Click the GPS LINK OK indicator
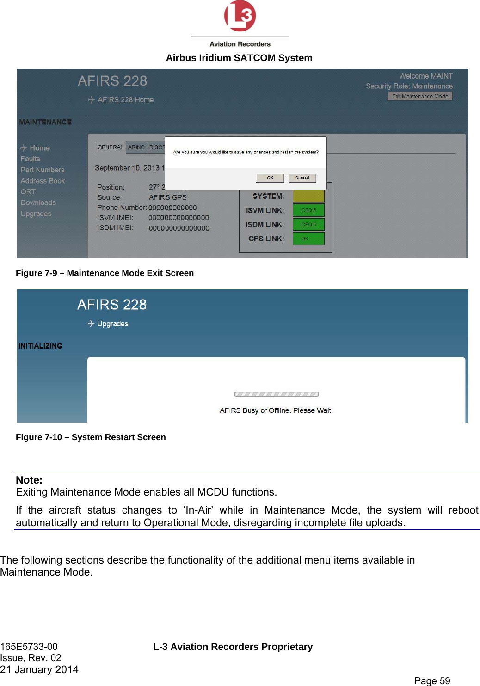The height and width of the screenshot is (686, 480). [x=309, y=239]
